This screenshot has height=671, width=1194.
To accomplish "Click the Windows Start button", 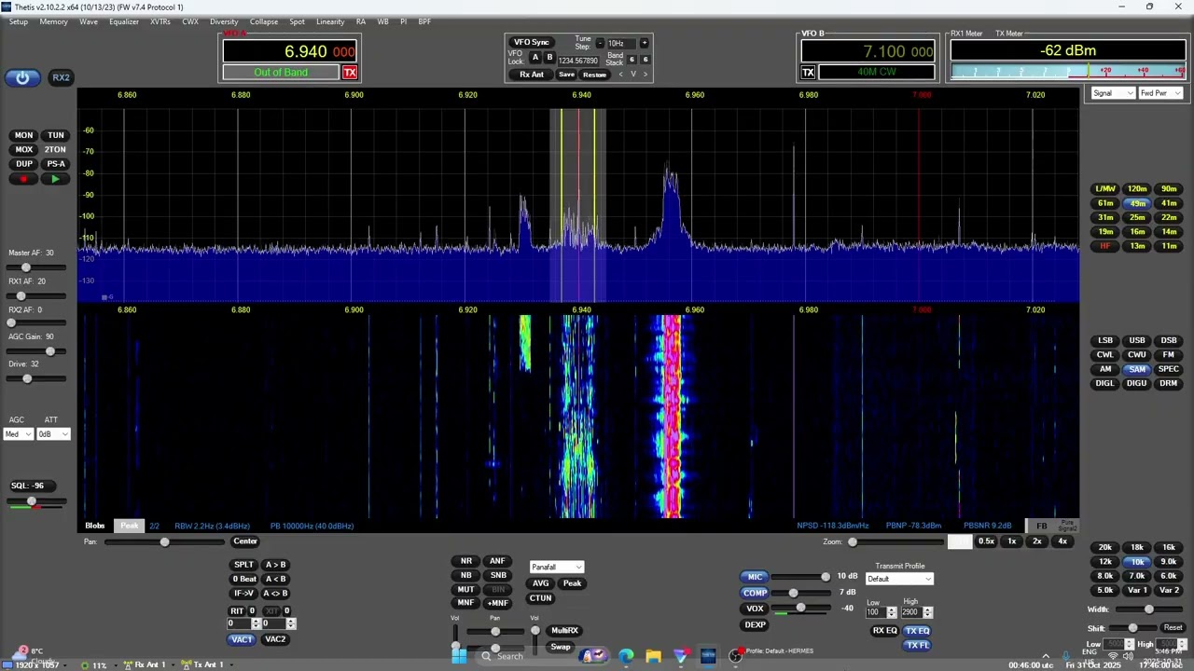I will click(459, 656).
